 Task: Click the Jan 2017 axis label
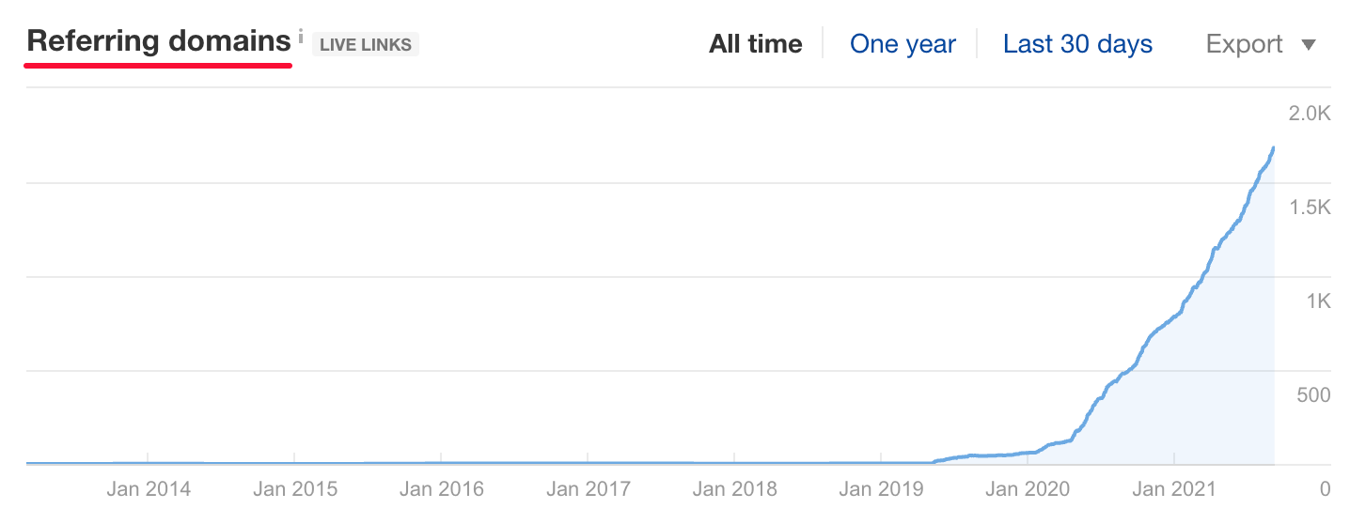589,489
